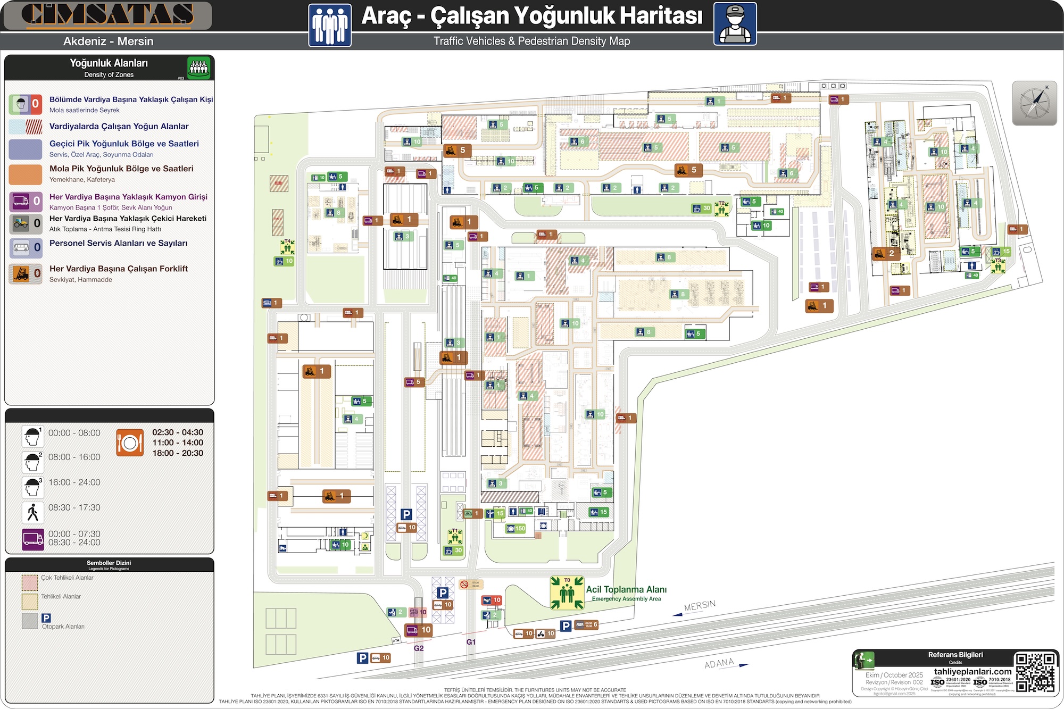
Task: Click the QR code in Referans Bilgileri
Action: click(x=1035, y=672)
